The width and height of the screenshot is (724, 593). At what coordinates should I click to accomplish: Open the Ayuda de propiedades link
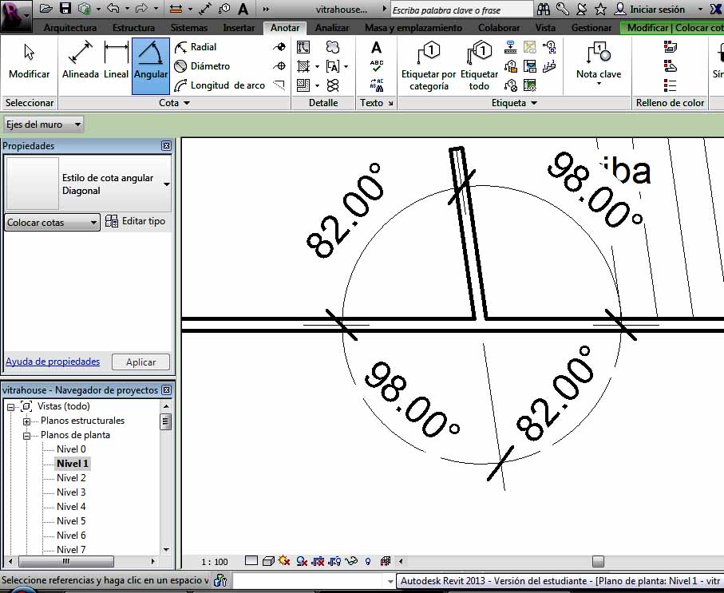pos(53,362)
